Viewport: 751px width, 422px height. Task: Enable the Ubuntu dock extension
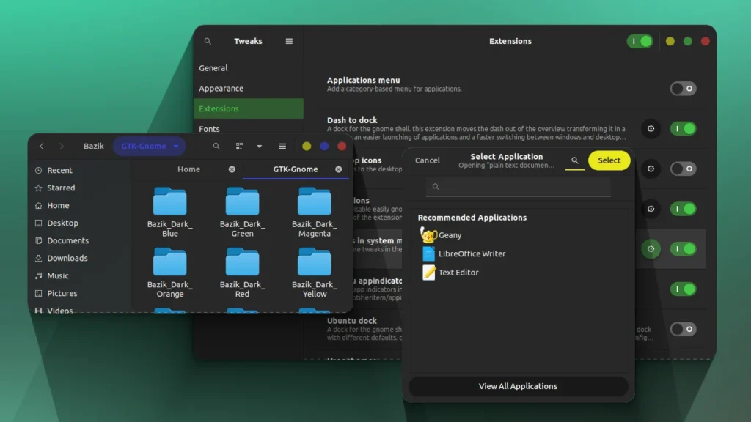[683, 329]
